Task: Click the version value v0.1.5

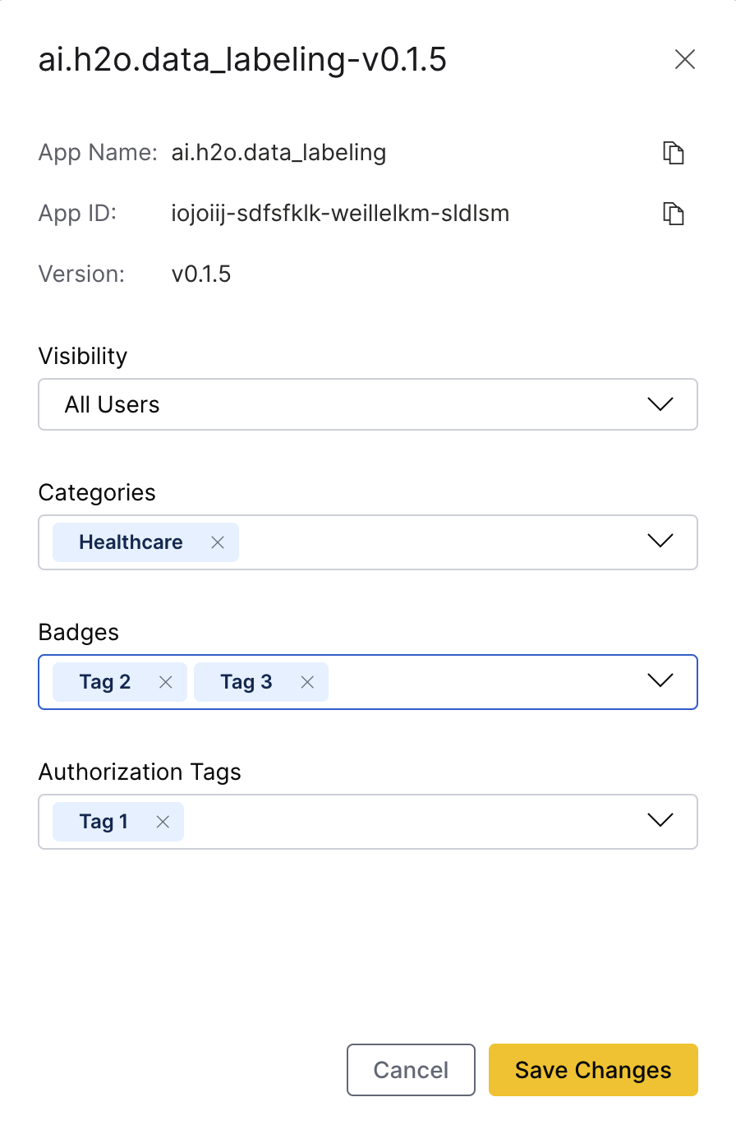Action: coord(201,274)
